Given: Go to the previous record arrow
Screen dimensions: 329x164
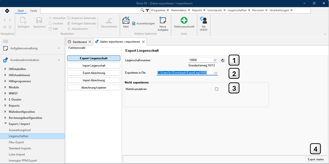Looking at the screenshot, I should coord(5,20).
